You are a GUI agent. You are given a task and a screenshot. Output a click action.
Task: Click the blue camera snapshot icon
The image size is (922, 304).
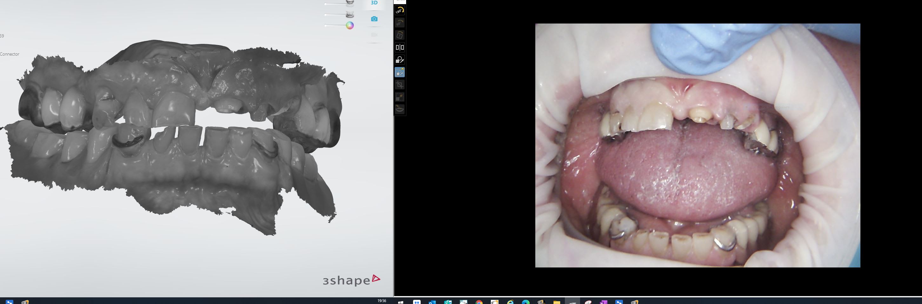374,19
